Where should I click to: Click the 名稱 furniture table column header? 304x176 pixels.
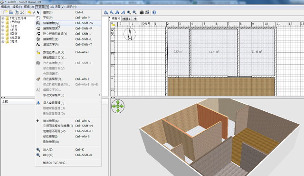pos(54,102)
